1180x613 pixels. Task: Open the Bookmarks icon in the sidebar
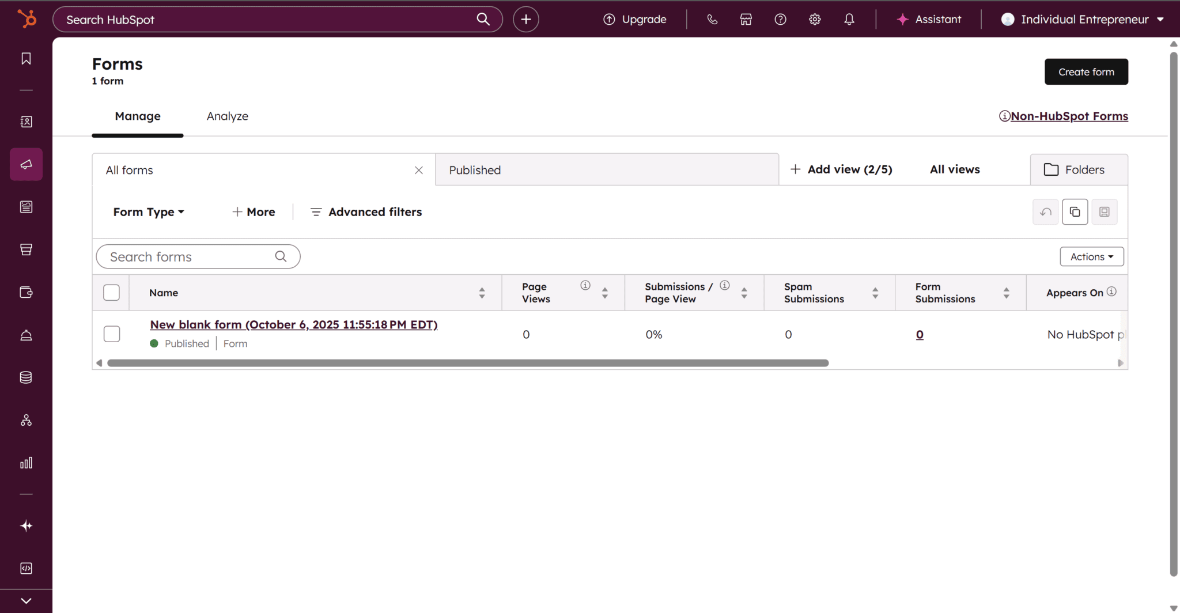26,58
